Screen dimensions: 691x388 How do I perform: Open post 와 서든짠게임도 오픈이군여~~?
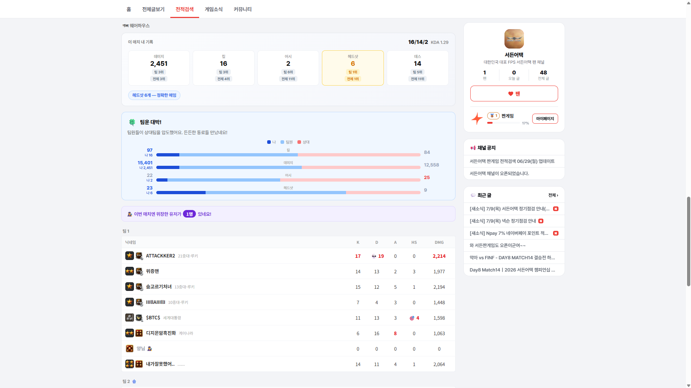coord(514,246)
